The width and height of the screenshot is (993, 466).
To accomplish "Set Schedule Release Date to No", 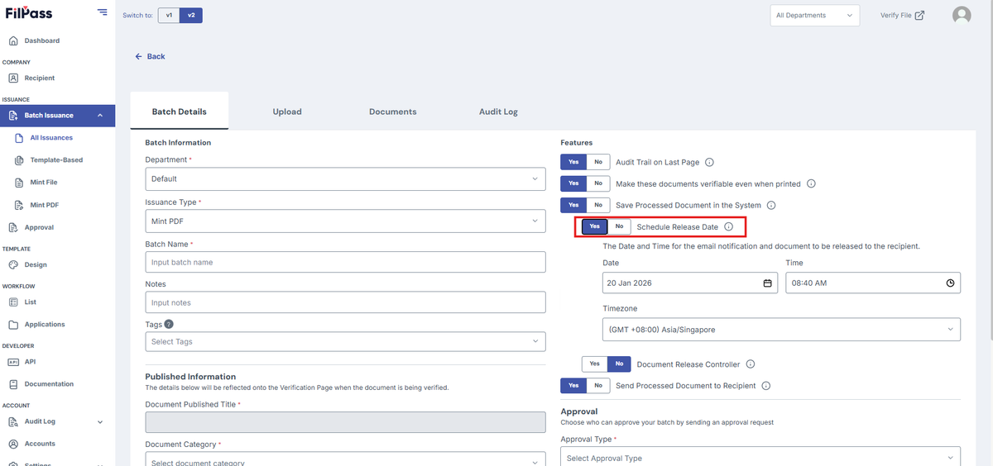I will pyautogui.click(x=619, y=226).
